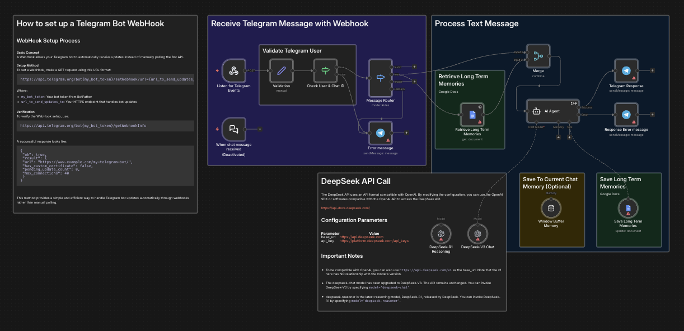The height and width of the screenshot is (331, 684).
Task: Open the api.deepseek.com base_url link
Action: [362, 237]
